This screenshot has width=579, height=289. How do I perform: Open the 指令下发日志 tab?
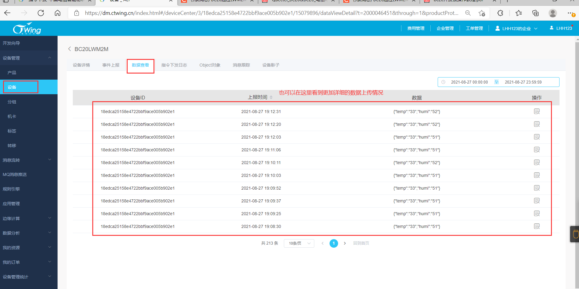[174, 65]
